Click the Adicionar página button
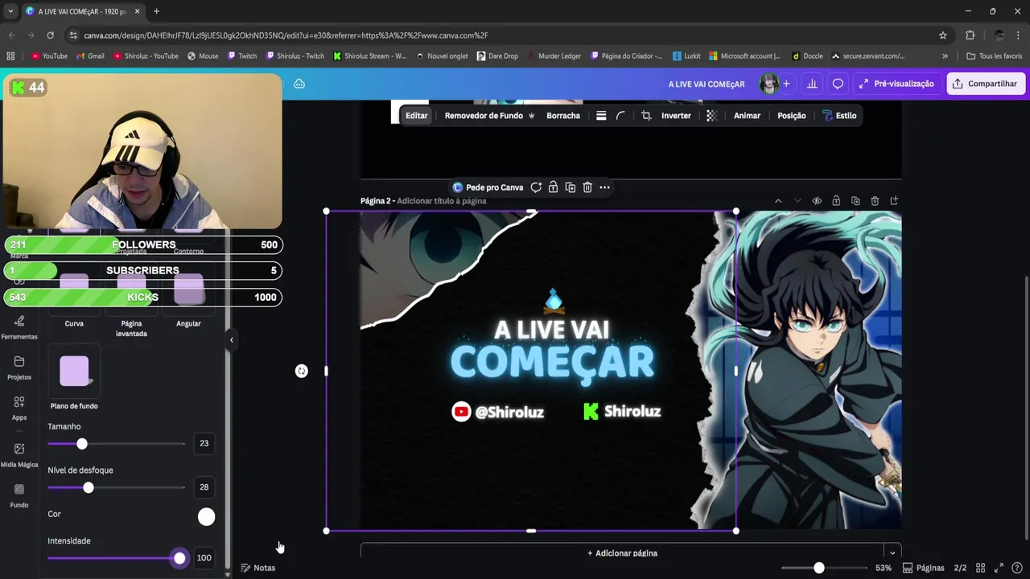The image size is (1030, 579). (622, 553)
